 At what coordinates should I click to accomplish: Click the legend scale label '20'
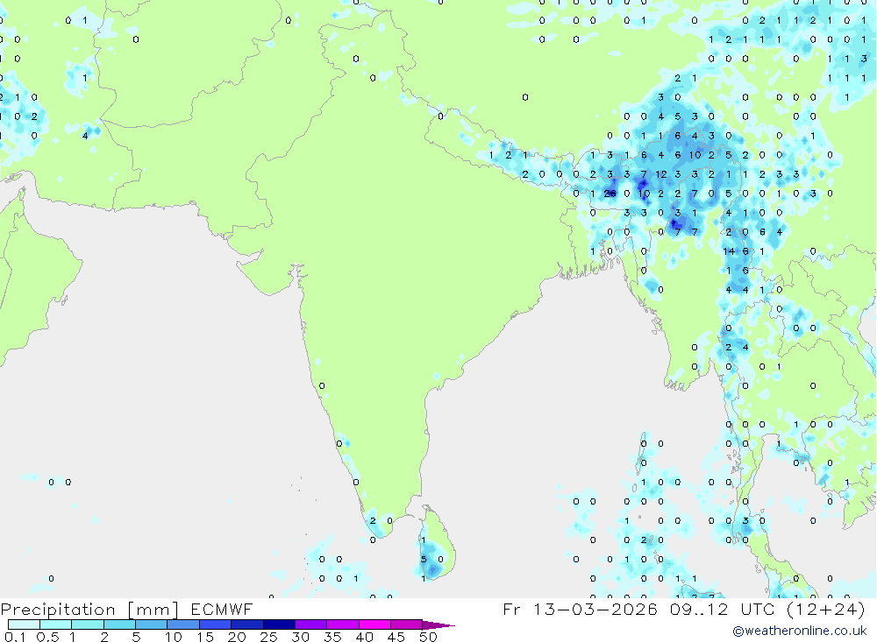coord(237,637)
